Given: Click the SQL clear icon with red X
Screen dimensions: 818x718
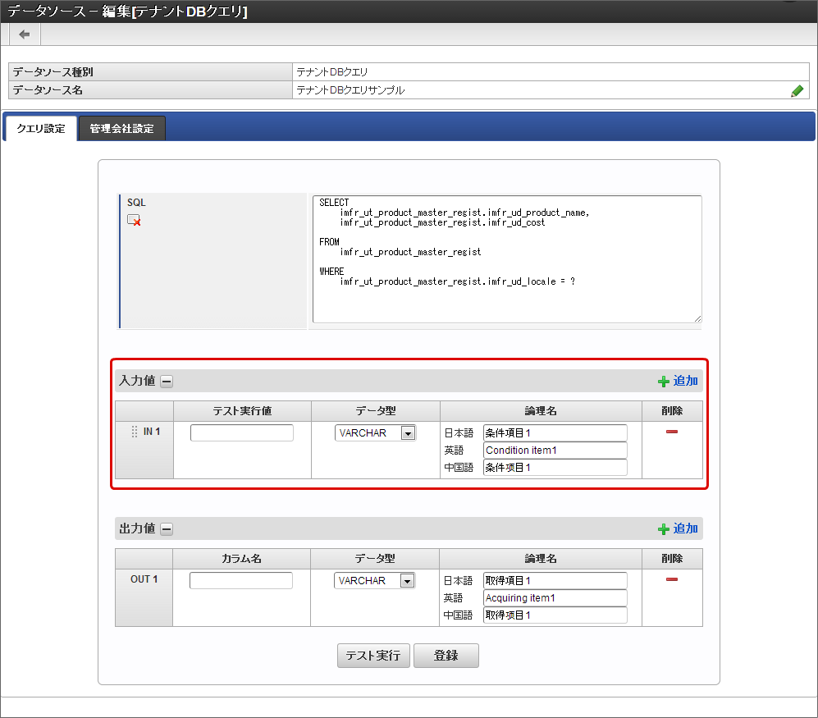Looking at the screenshot, I should click(134, 220).
